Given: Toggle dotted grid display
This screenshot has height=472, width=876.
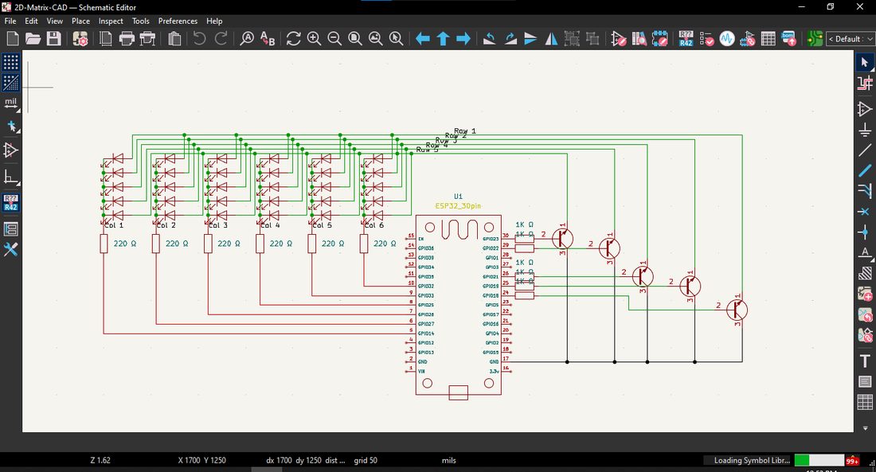Looking at the screenshot, I should (x=10, y=62).
